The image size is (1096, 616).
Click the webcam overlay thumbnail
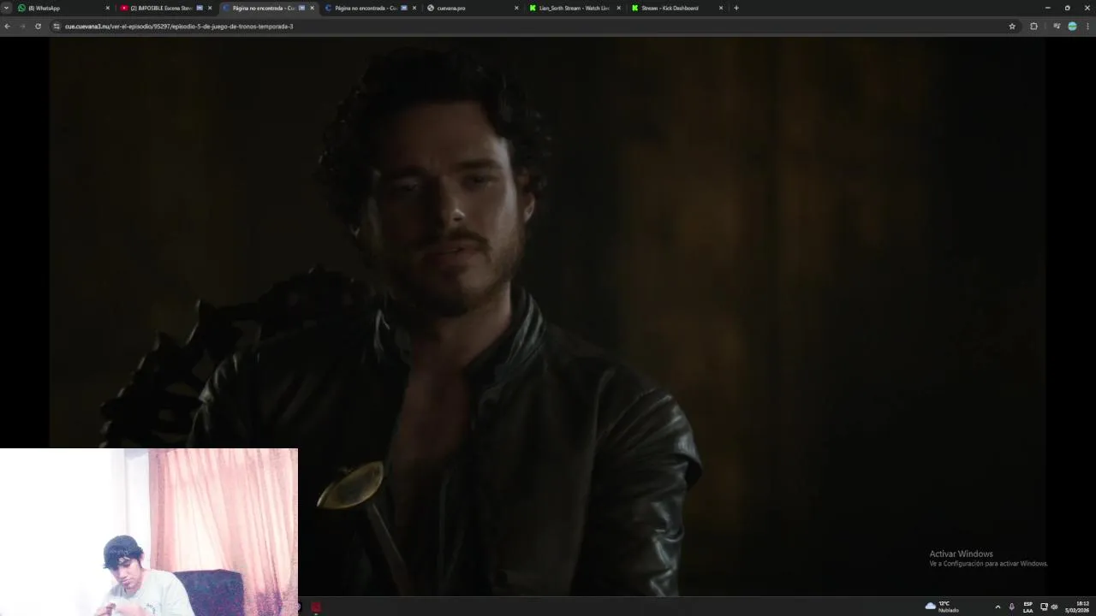click(149, 531)
